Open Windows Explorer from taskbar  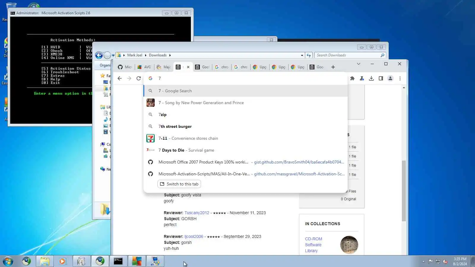(45, 261)
